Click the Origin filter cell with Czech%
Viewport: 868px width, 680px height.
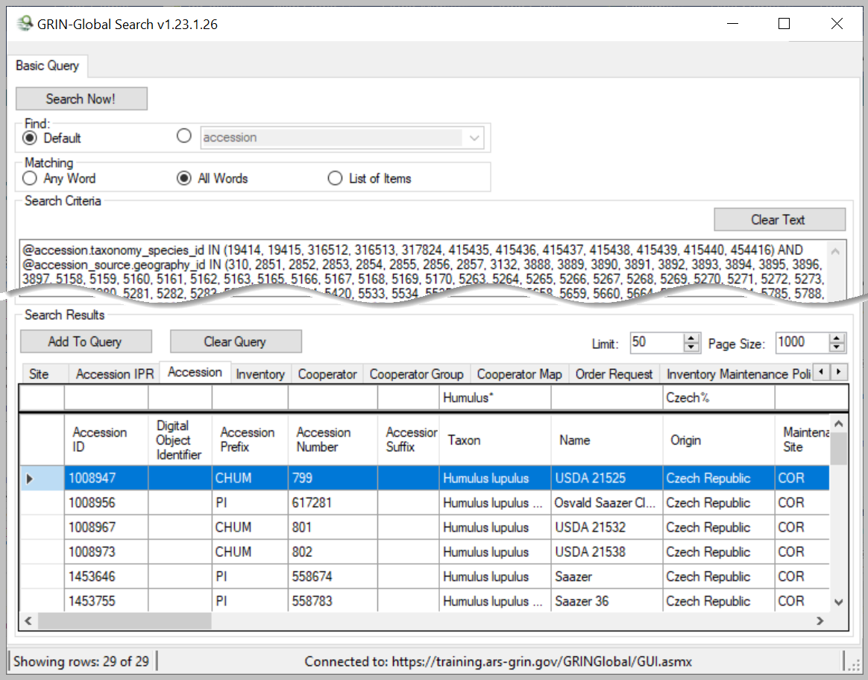click(x=718, y=398)
